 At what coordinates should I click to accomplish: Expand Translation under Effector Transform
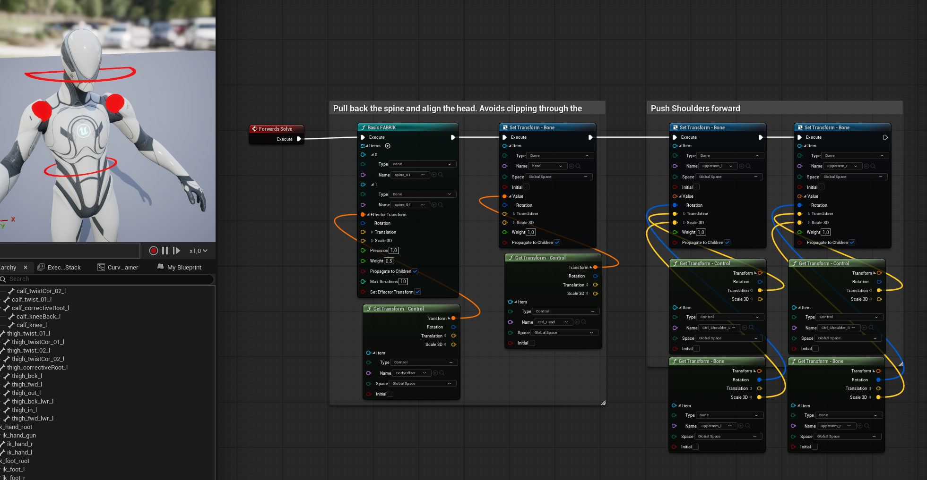point(372,232)
